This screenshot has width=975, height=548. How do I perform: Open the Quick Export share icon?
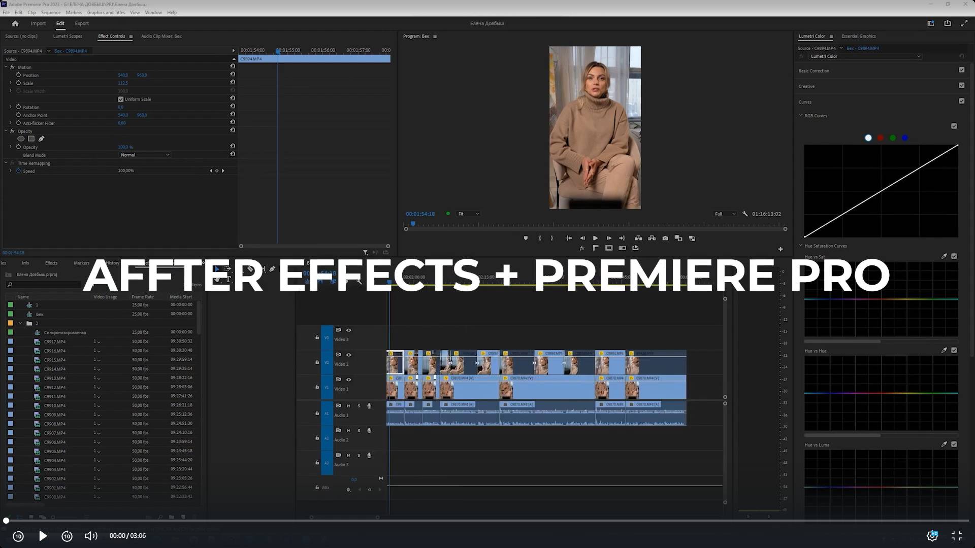pyautogui.click(x=947, y=23)
